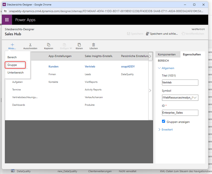Image resolution: width=212 pixels, height=174 pixels.
Task: Select Bereich from the add menu
Action: point(12,57)
